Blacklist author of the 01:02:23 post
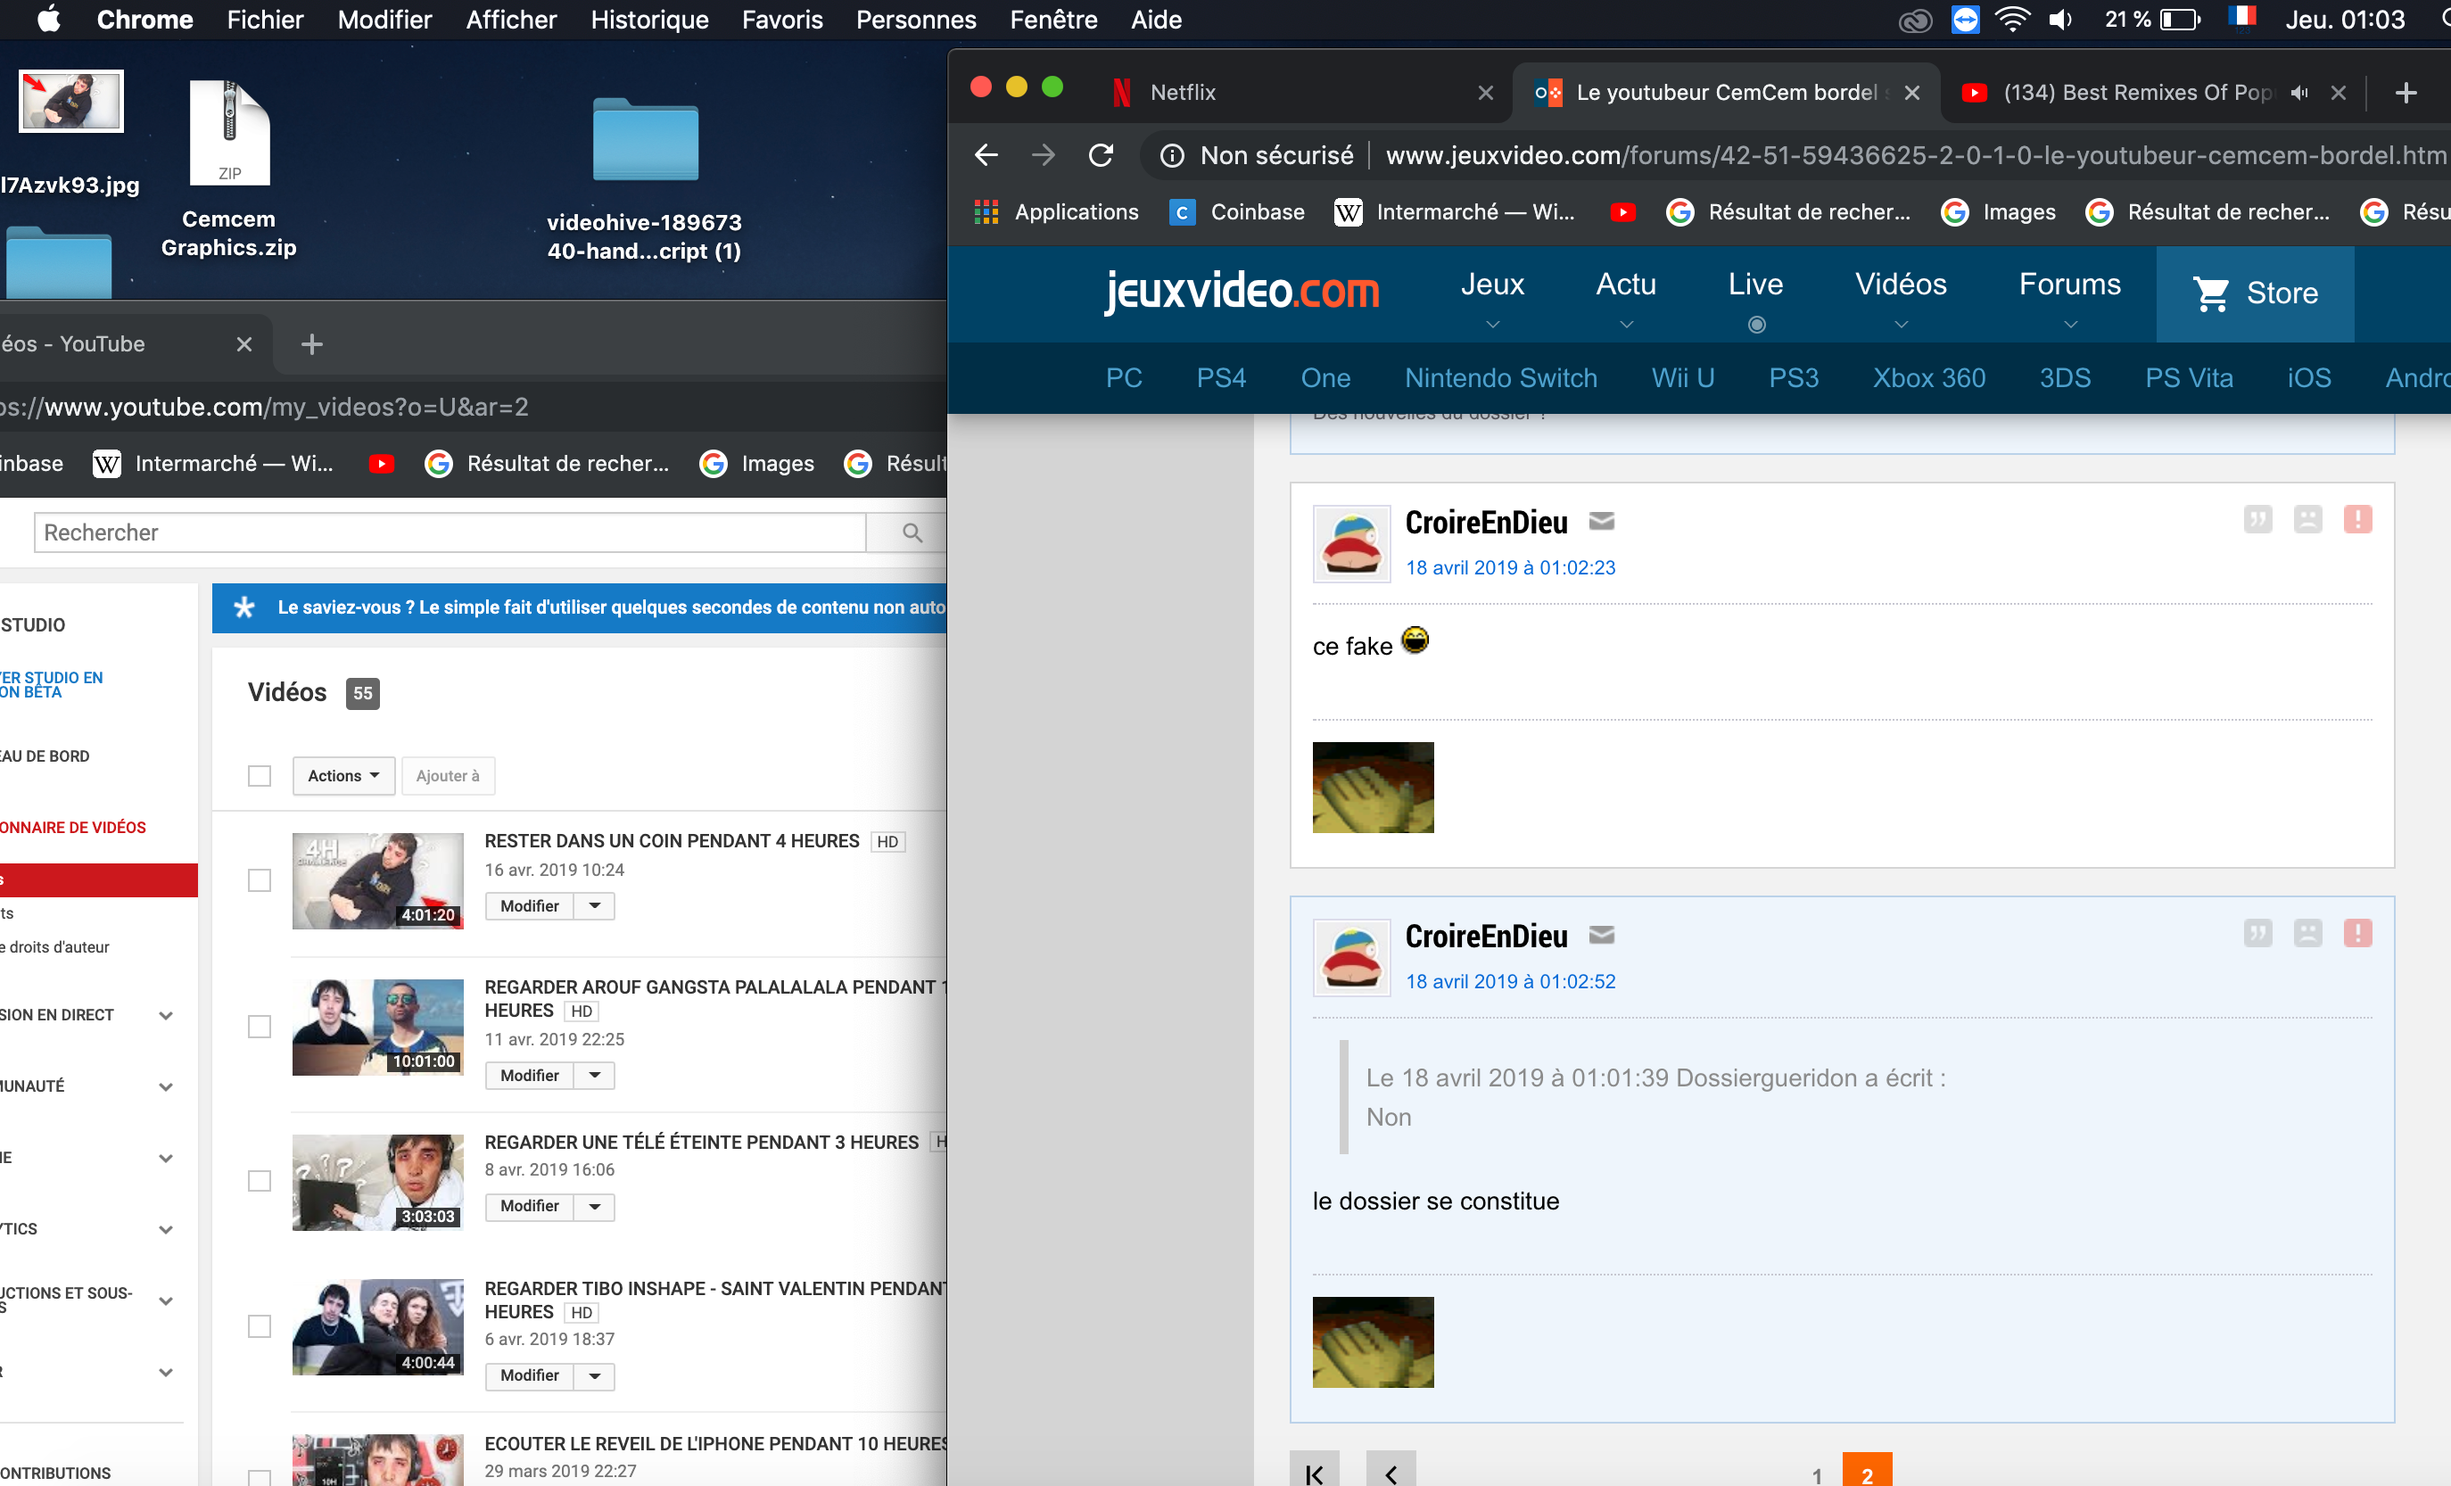 (x=2307, y=519)
